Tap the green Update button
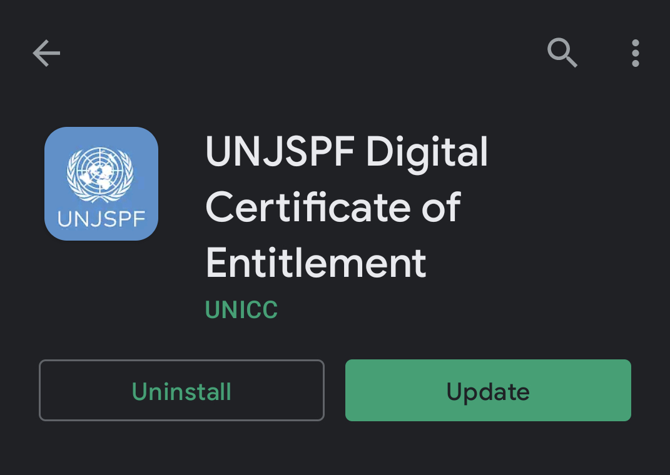The height and width of the screenshot is (475, 670). point(488,390)
